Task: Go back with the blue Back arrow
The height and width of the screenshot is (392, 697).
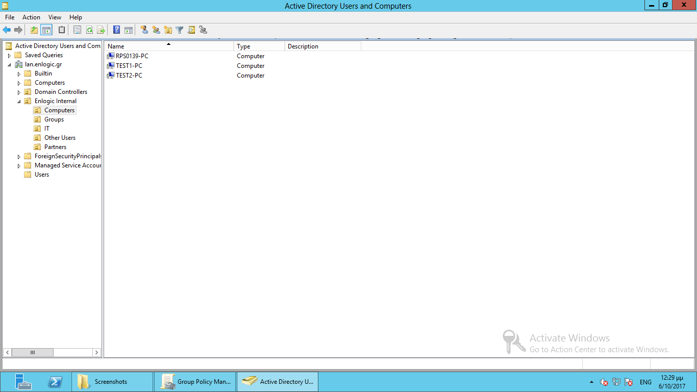Action: pos(7,30)
